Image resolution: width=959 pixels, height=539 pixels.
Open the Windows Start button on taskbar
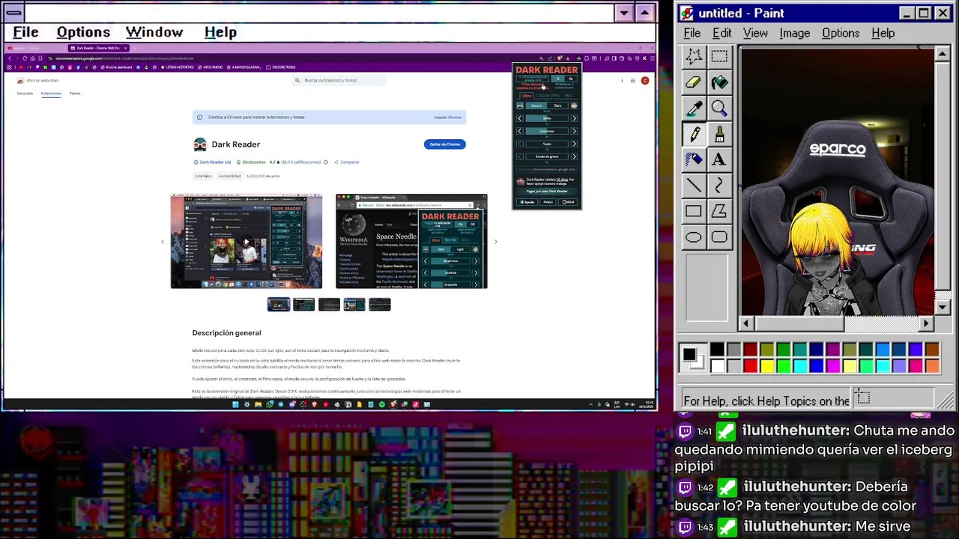tap(235, 404)
